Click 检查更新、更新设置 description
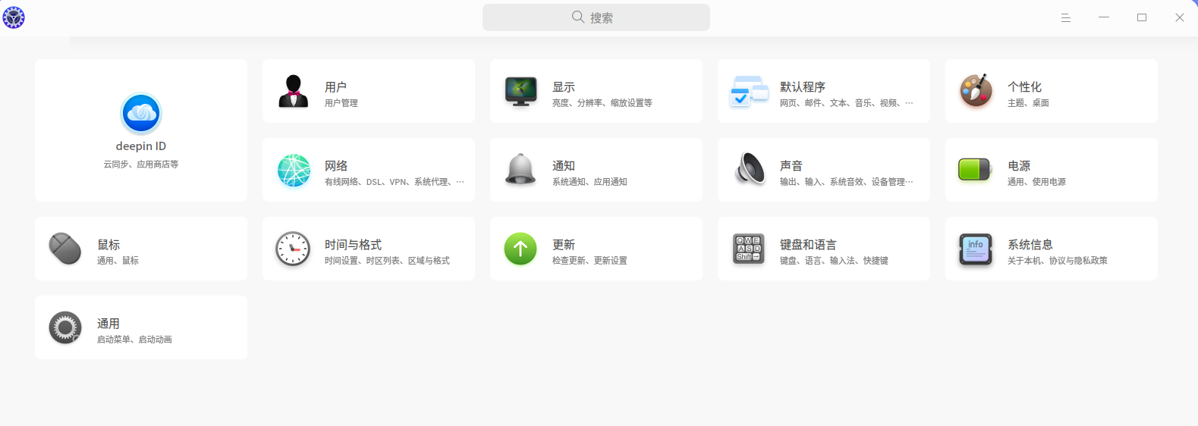The image size is (1198, 426). 590,261
